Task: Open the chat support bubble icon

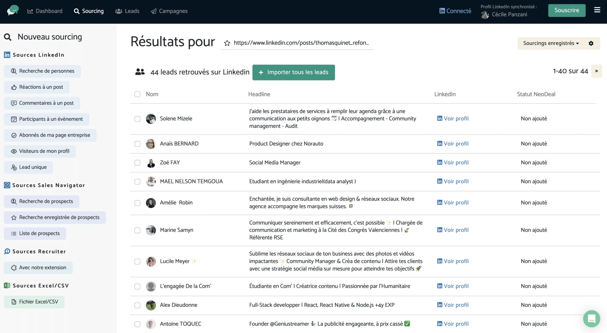Action: [x=592, y=318]
